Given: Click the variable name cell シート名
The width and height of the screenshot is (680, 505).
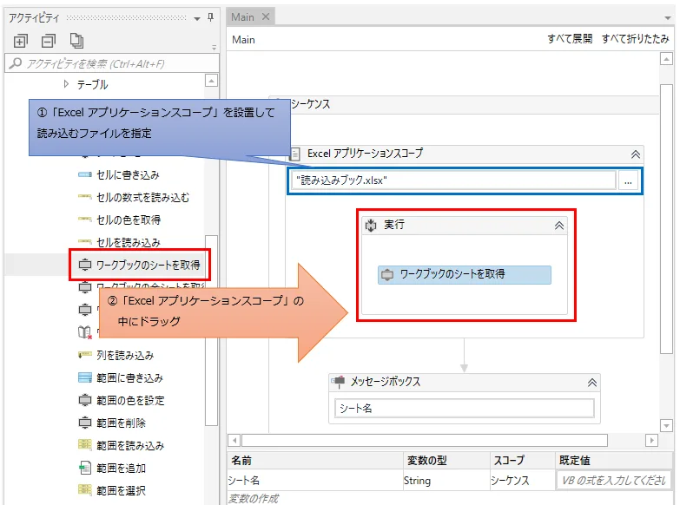Looking at the screenshot, I should 315,481.
